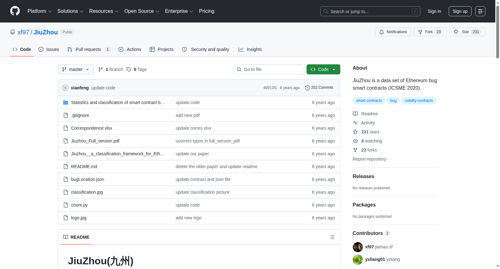Select the Code repository tab
Image resolution: width=500 pixels, height=269 pixels.
(22, 49)
